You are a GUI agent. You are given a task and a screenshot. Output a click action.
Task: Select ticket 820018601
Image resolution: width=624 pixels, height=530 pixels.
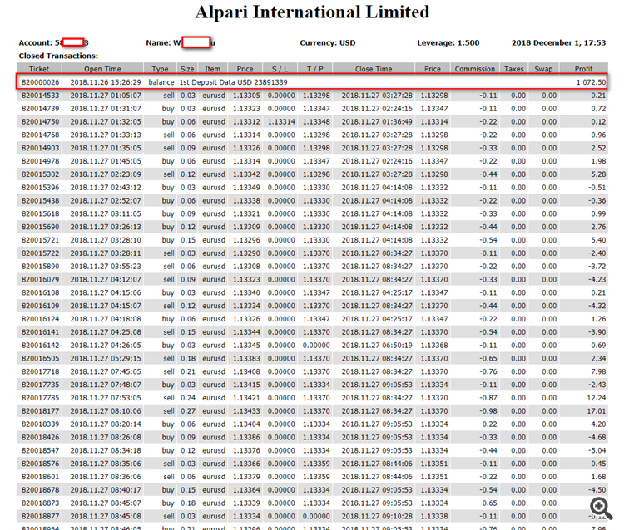tap(40, 476)
